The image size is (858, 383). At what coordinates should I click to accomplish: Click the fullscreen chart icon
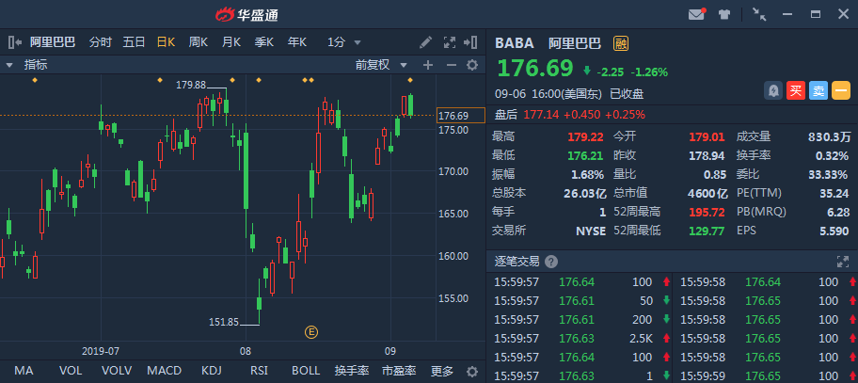pos(449,41)
